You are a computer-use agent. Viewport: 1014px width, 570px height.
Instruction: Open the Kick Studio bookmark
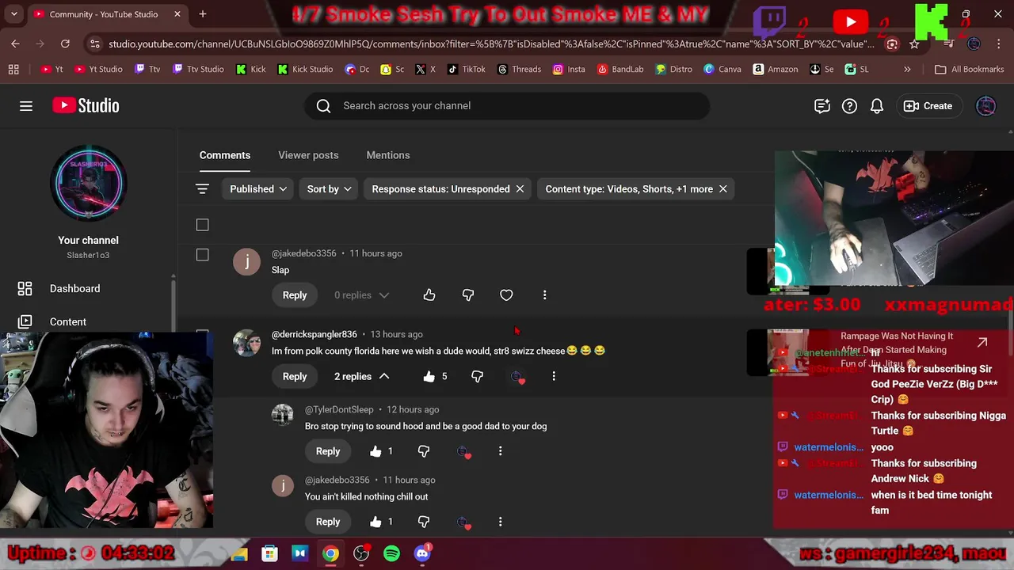pos(305,70)
